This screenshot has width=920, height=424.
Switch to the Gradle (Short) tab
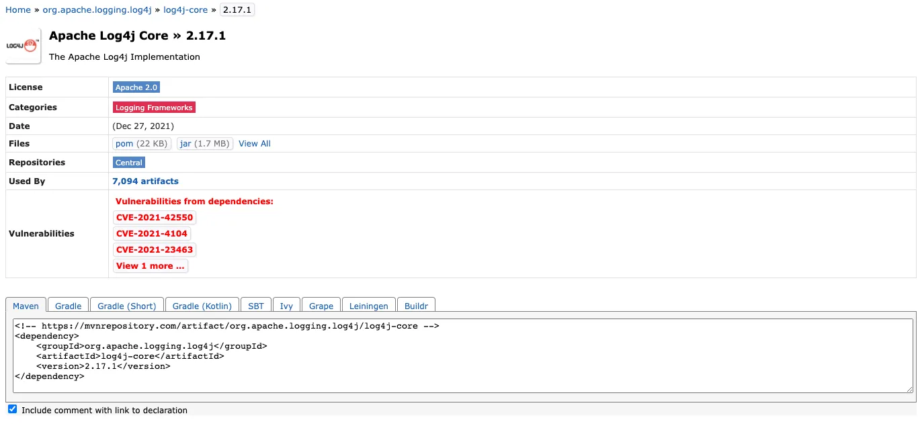[x=127, y=306]
